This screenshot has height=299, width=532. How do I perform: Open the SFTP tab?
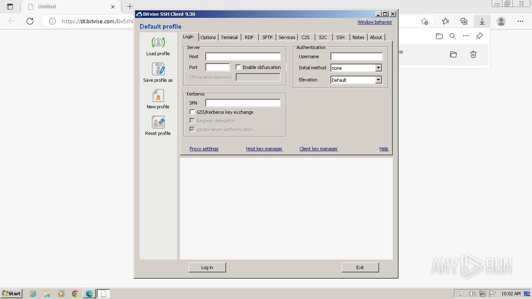tap(267, 37)
